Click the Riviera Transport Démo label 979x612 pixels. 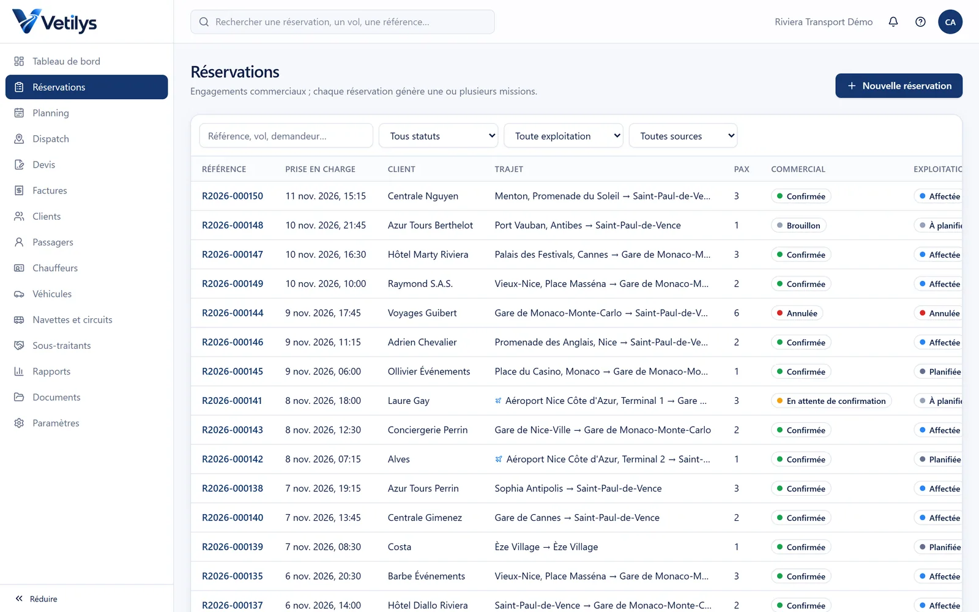point(824,22)
